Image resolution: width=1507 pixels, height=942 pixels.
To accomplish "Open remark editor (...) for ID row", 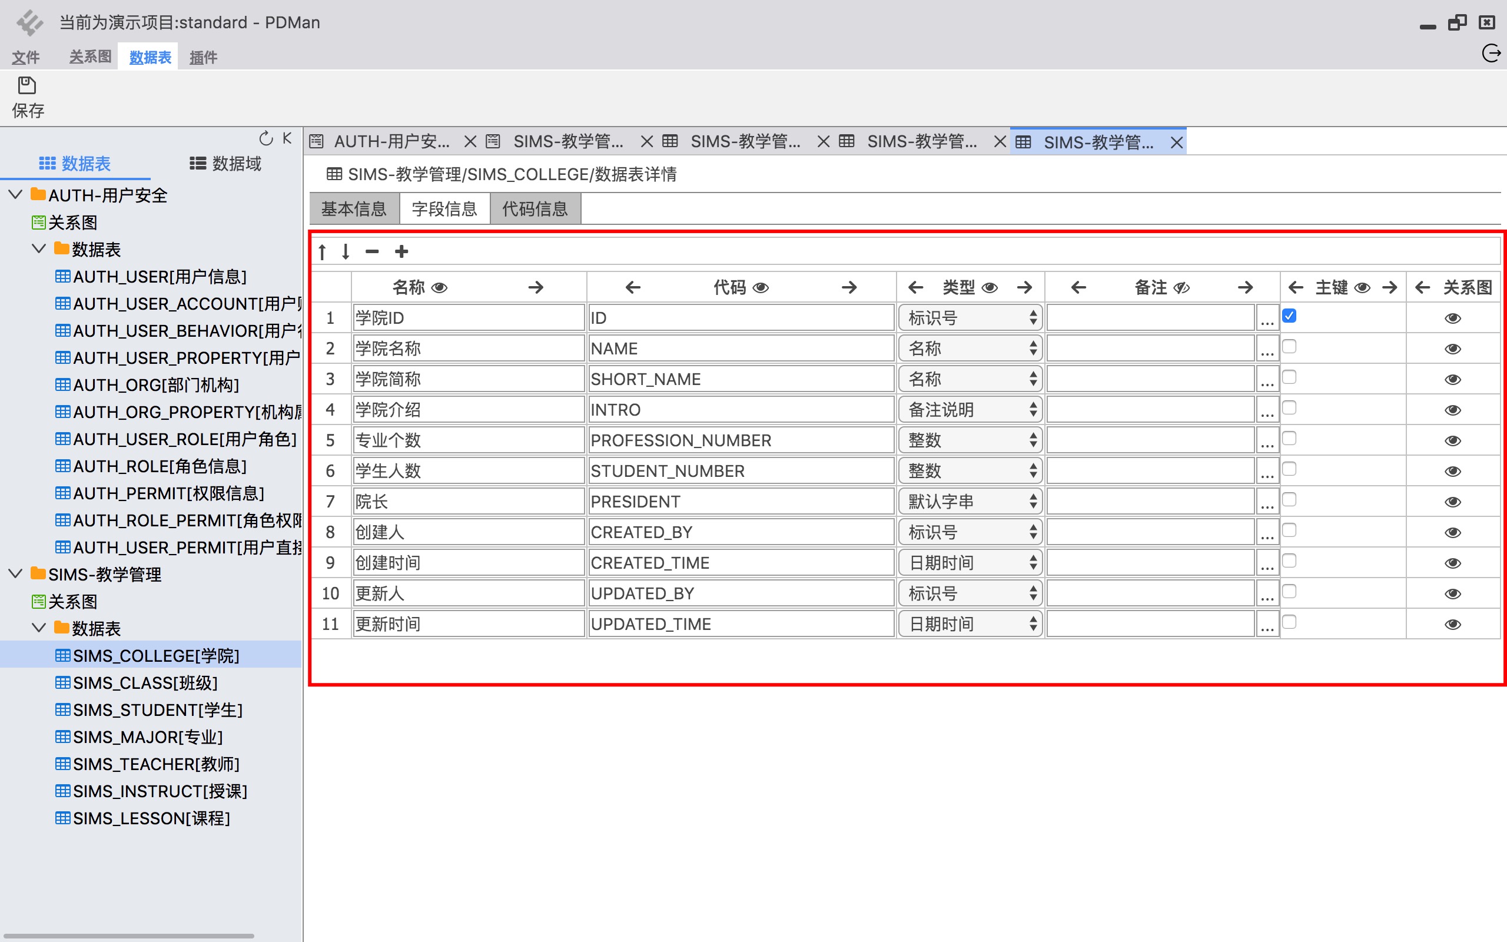I will (x=1267, y=319).
